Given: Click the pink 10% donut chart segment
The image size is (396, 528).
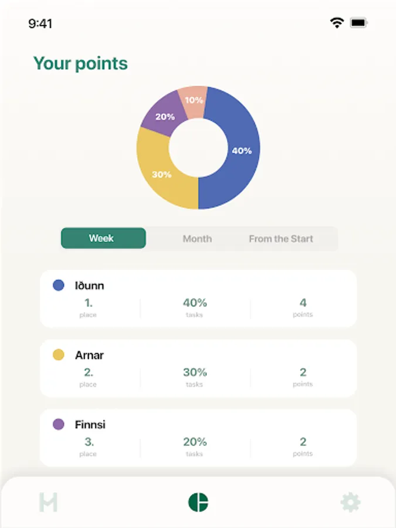Looking at the screenshot, I should click(x=192, y=99).
